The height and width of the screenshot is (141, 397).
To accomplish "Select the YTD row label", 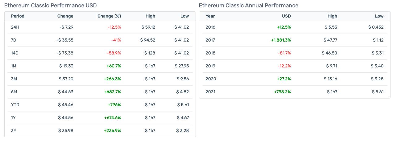I will tap(15, 105).
